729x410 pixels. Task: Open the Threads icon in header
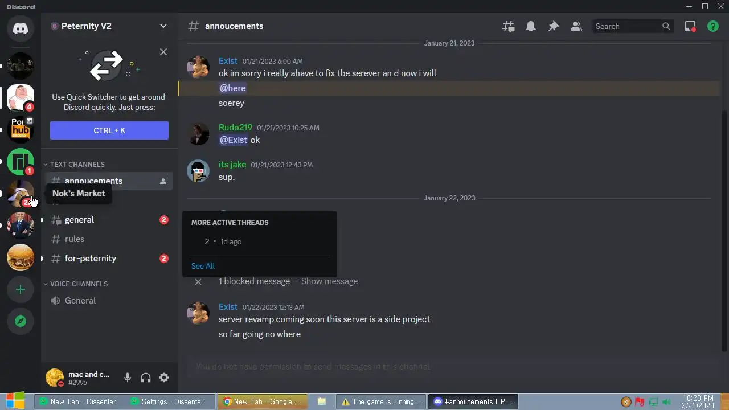pyautogui.click(x=508, y=26)
